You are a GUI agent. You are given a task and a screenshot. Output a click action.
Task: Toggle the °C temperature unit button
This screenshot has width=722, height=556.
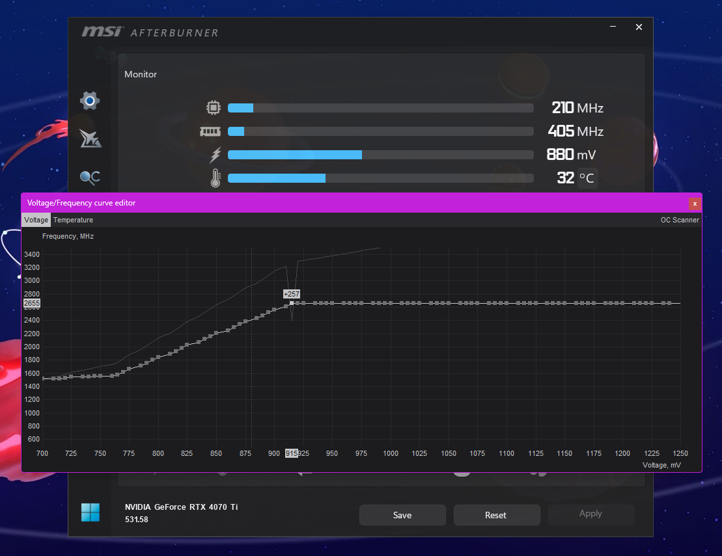[587, 178]
